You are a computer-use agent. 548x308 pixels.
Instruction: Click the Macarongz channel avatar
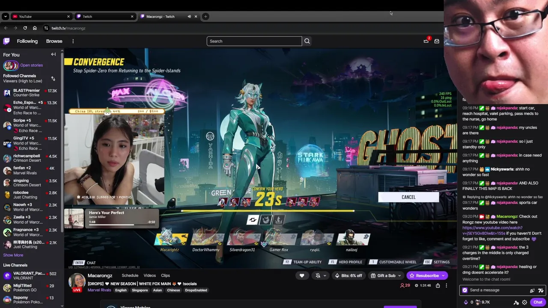click(x=77, y=282)
